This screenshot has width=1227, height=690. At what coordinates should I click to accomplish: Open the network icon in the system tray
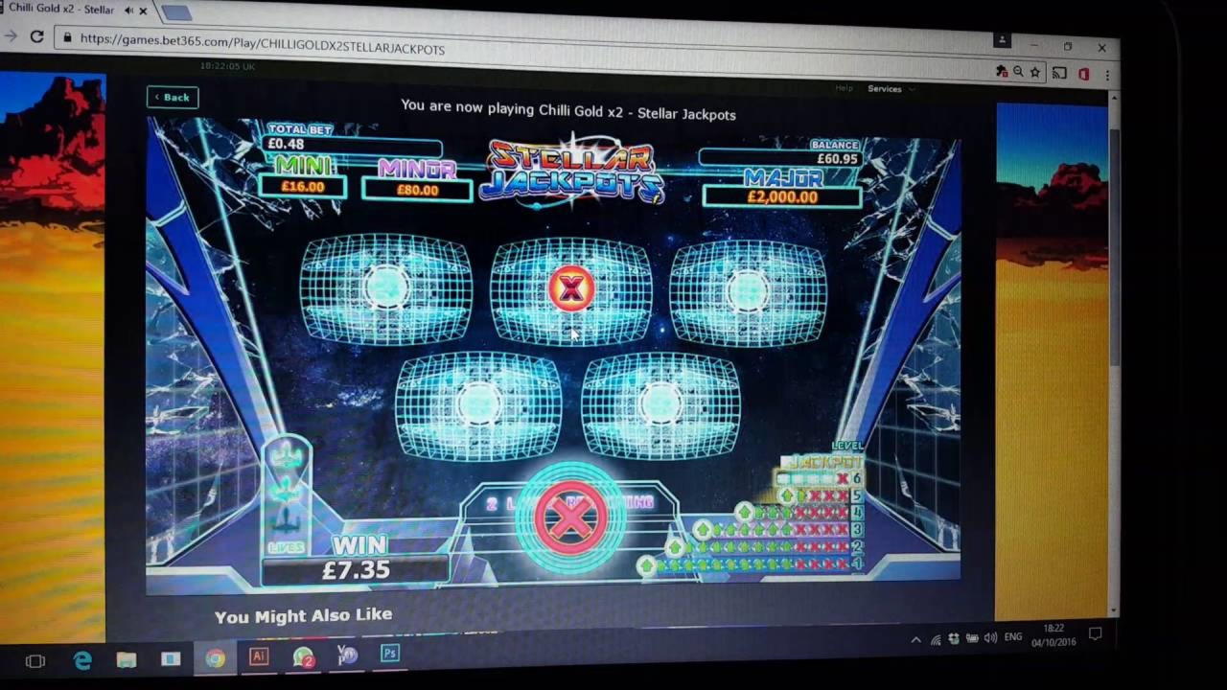(936, 640)
